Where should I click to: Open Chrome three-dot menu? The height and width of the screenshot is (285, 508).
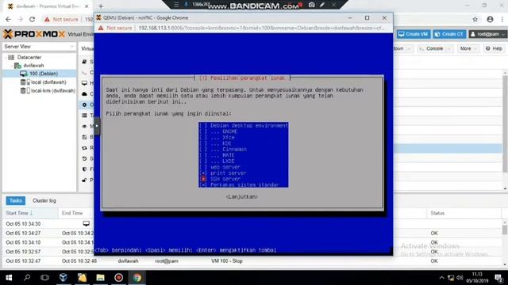[502, 19]
